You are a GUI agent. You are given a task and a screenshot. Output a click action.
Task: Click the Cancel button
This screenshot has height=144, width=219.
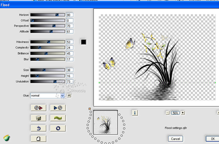coord(176,139)
